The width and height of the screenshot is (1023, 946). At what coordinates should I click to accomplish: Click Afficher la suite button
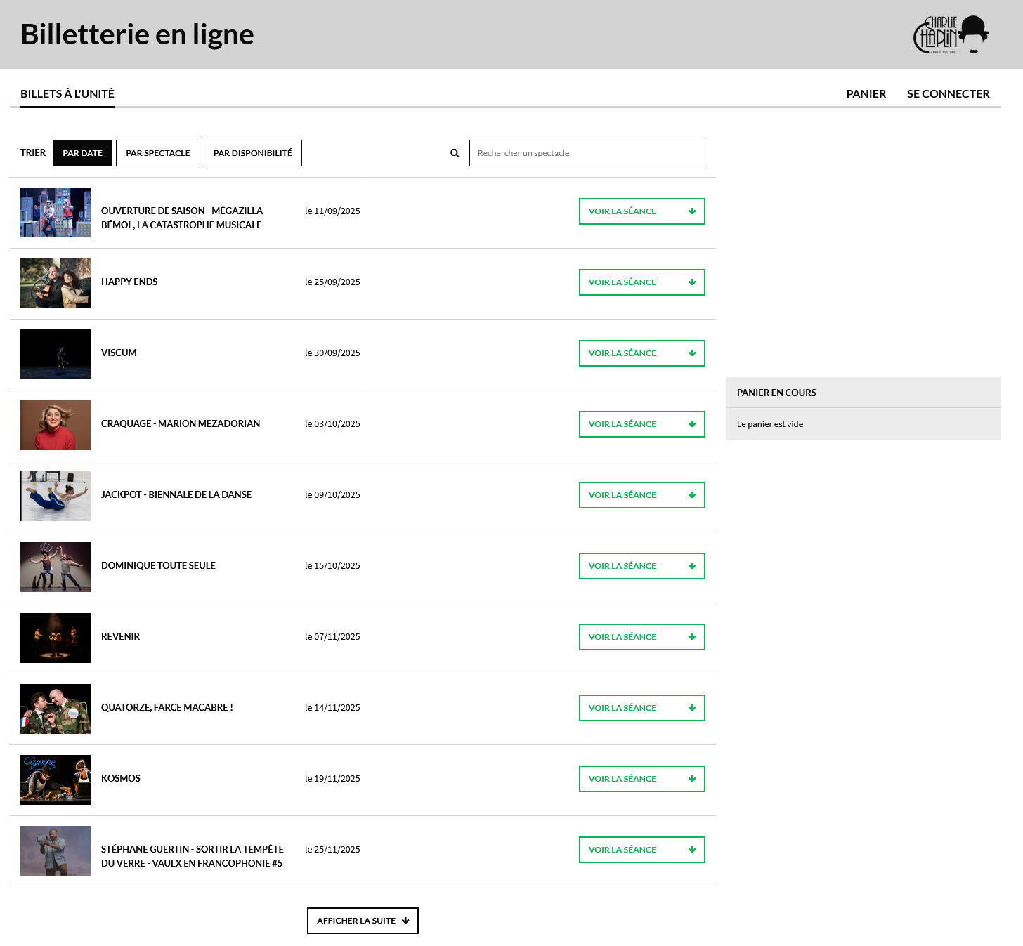(x=363, y=921)
